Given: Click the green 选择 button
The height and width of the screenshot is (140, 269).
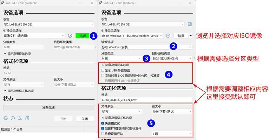Looking at the screenshot, I should [x=83, y=36].
